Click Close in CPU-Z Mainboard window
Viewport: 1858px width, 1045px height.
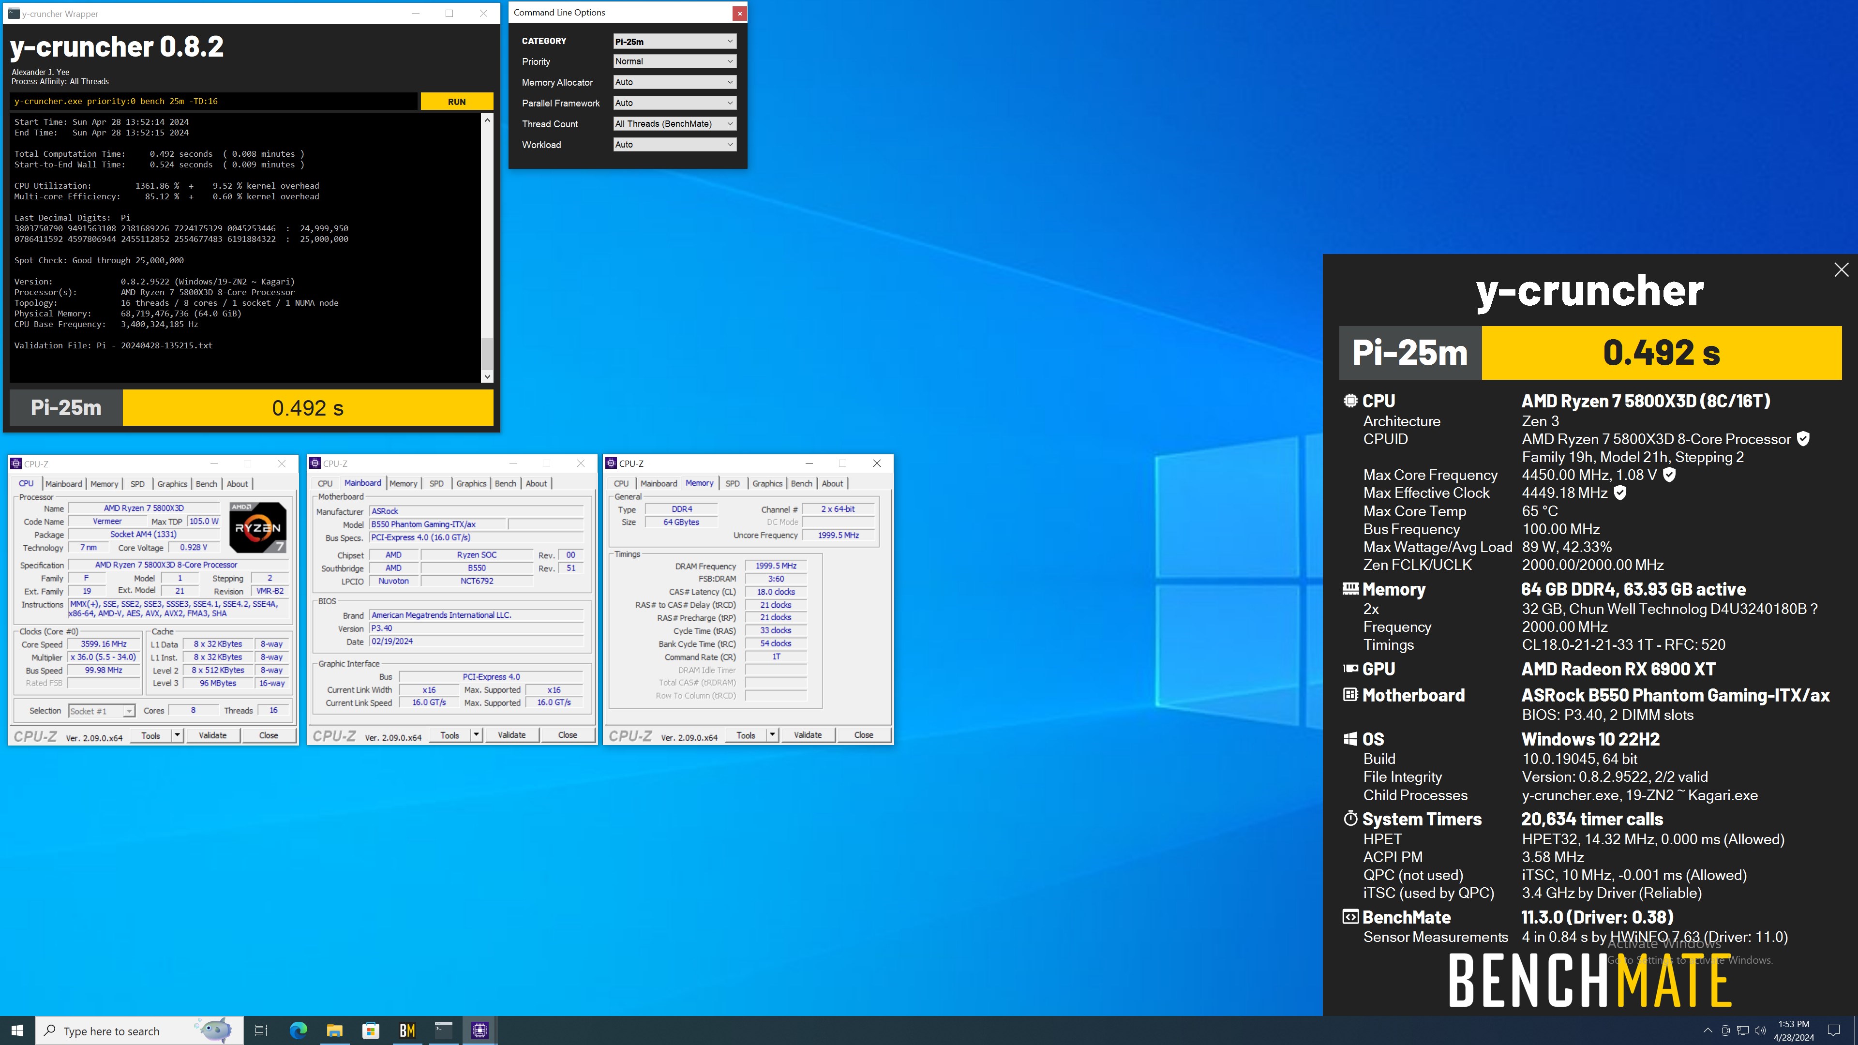pos(568,735)
